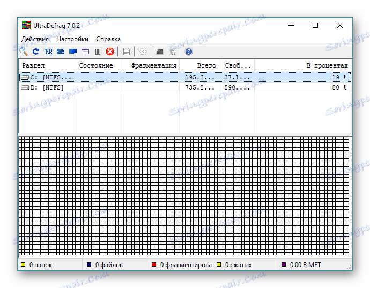Run Quick optimization toolbar icon
Viewport: 370px width, 288px height.
(x=61, y=51)
